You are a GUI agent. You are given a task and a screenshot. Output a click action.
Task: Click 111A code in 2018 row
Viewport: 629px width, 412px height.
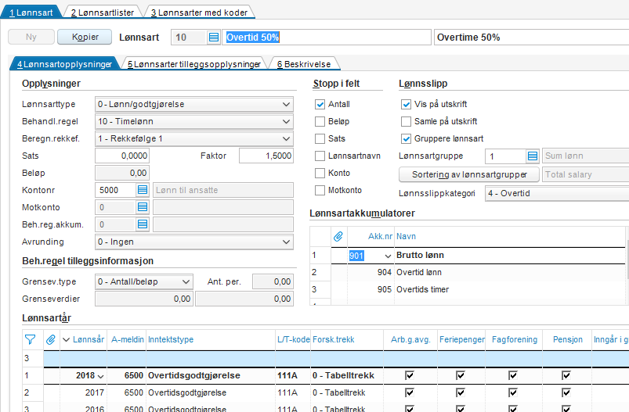tap(287, 375)
